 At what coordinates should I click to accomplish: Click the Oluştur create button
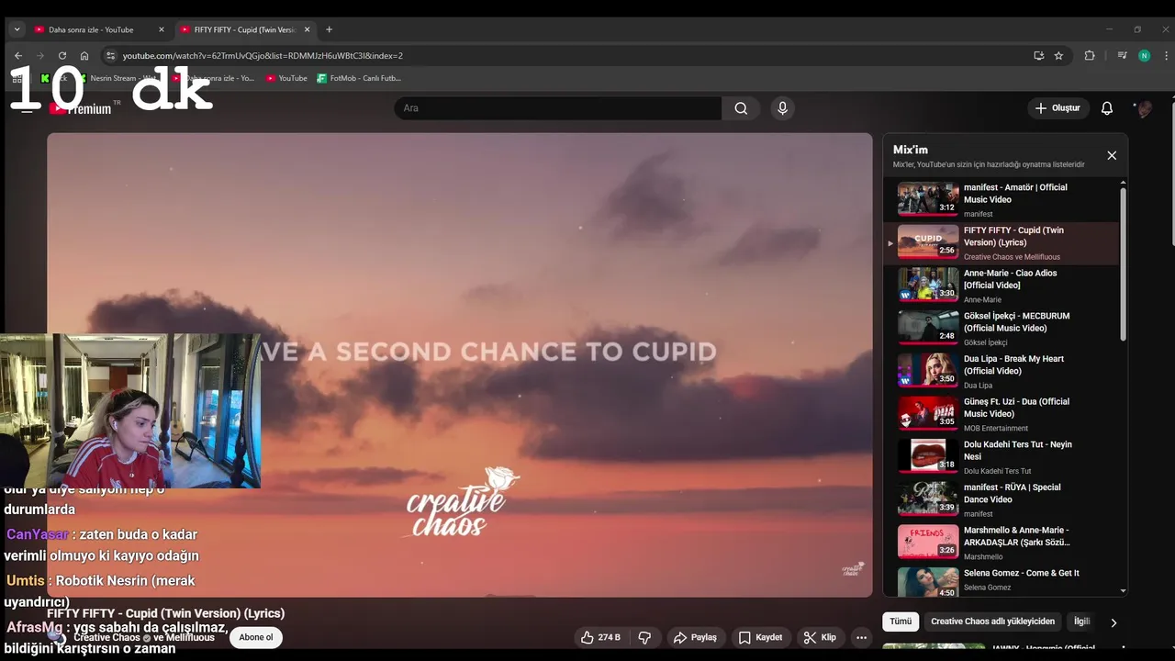(x=1057, y=108)
